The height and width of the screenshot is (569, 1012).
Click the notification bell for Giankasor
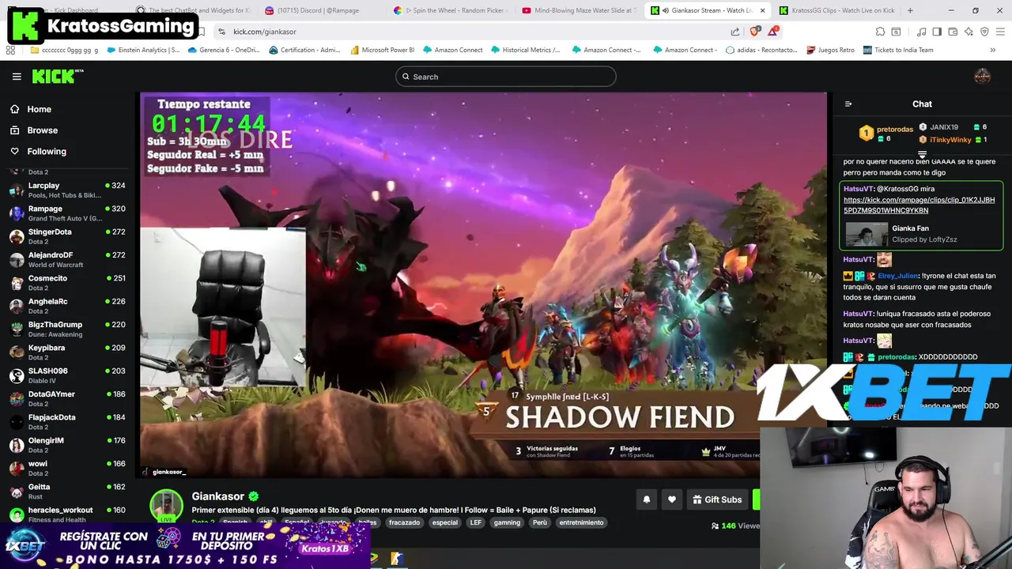pos(647,499)
